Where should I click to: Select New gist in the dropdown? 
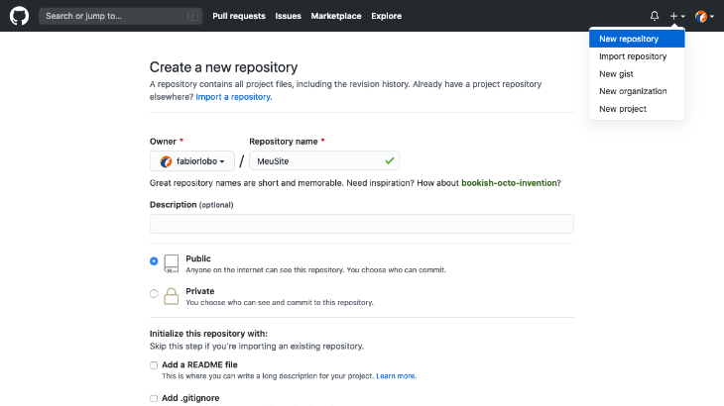637,73
